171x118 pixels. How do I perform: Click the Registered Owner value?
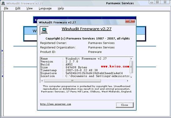tap(101, 43)
